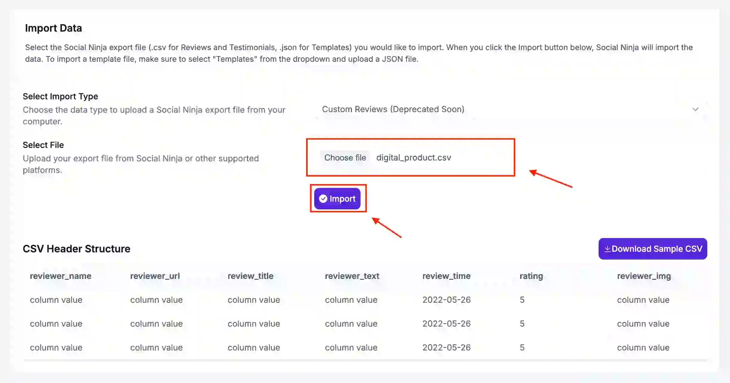730x383 pixels.
Task: Select the reviewer_img column header
Action: [644, 276]
